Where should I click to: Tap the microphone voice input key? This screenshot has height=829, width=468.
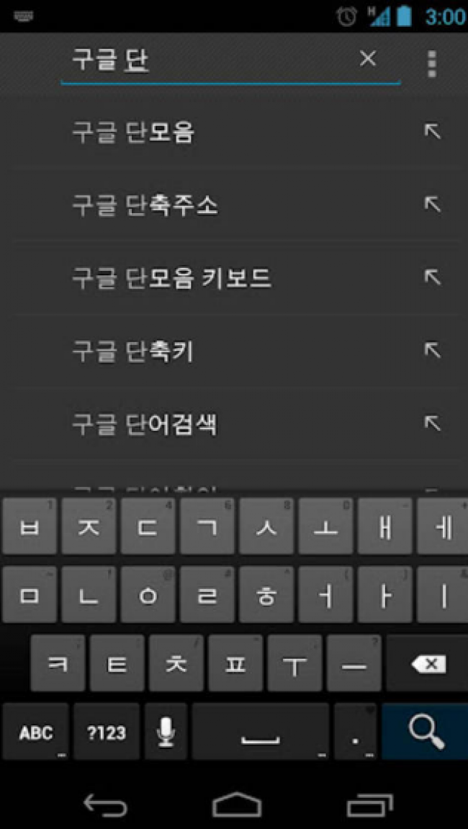[x=166, y=732]
